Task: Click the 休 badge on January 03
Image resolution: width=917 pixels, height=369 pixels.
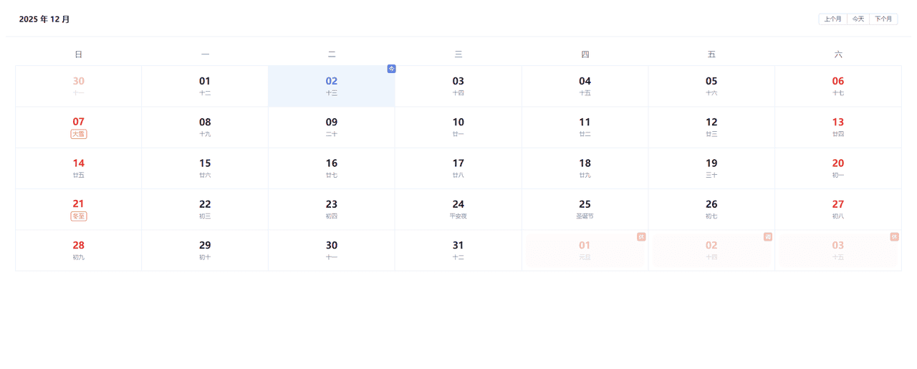Action: pyautogui.click(x=894, y=236)
